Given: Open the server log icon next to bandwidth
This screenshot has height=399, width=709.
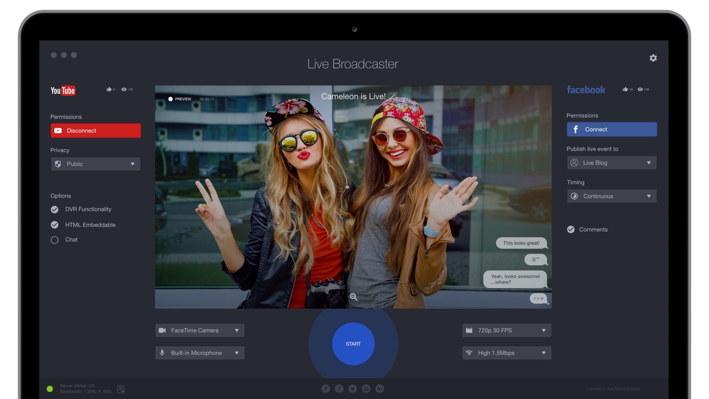Looking at the screenshot, I should click(x=120, y=389).
